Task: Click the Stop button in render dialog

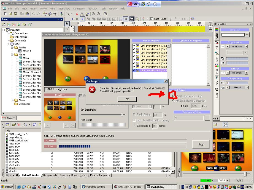Action: pos(201,144)
